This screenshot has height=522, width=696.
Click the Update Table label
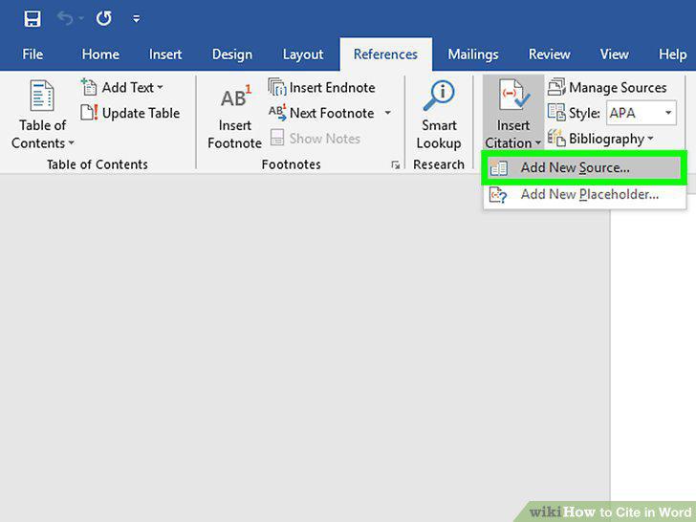click(x=141, y=113)
